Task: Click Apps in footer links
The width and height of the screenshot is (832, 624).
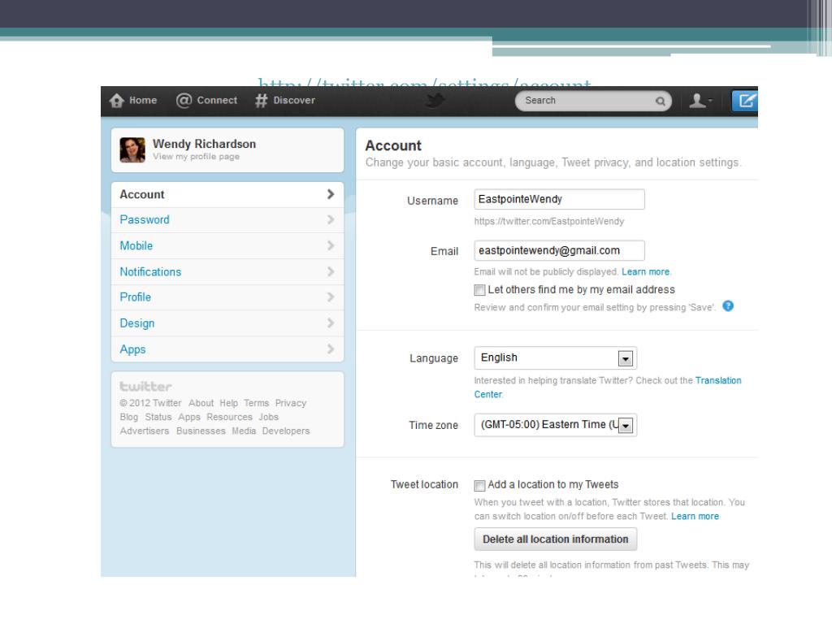Action: (188, 417)
